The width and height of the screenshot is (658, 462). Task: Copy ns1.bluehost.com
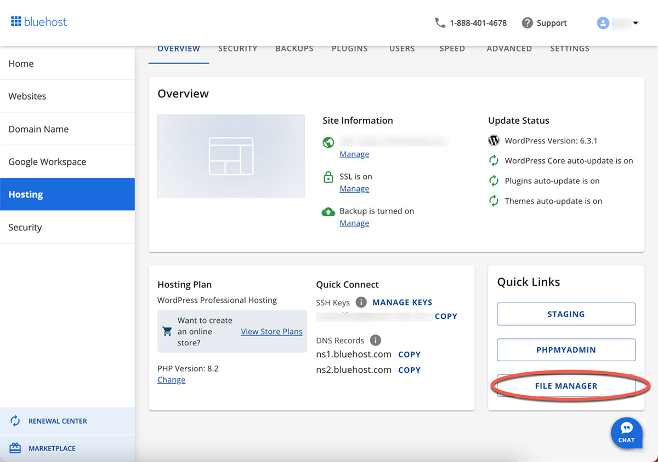(x=409, y=355)
